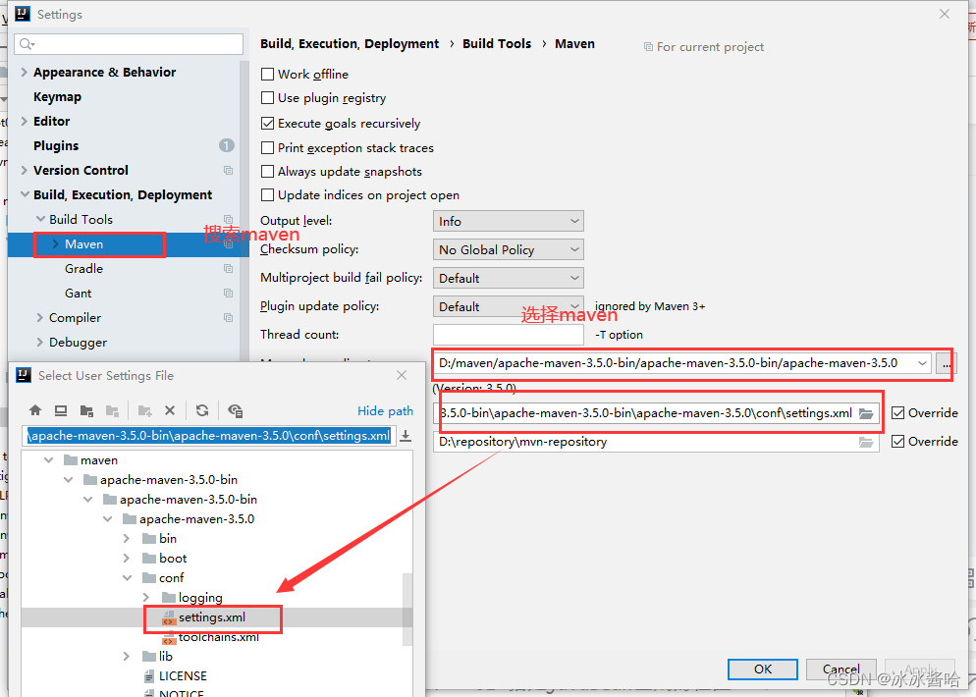Open the Plugin update policy dropdown
976x697 pixels.
click(x=508, y=306)
